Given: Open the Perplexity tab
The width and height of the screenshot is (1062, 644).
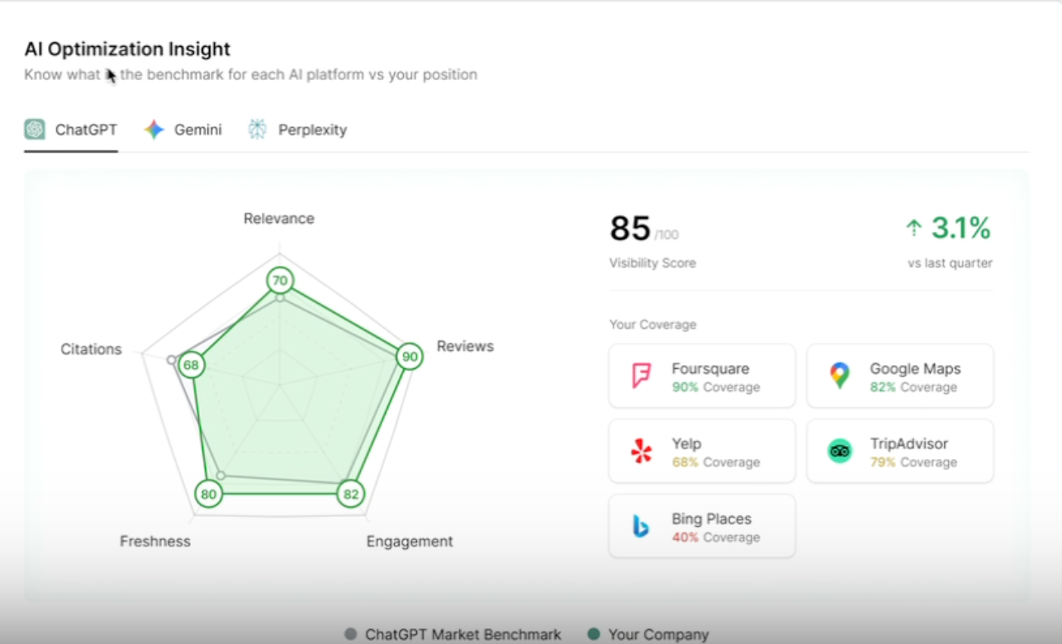Looking at the screenshot, I should 312,130.
